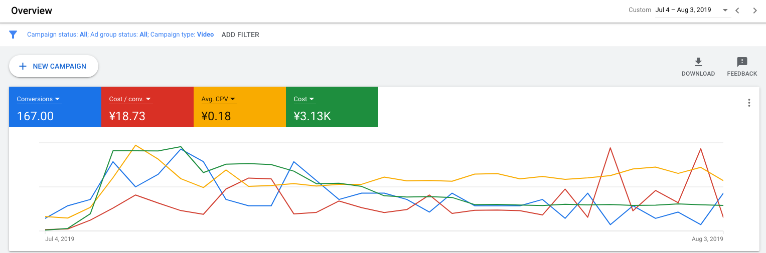
Task: Go to the previous date range
Action: click(x=737, y=11)
